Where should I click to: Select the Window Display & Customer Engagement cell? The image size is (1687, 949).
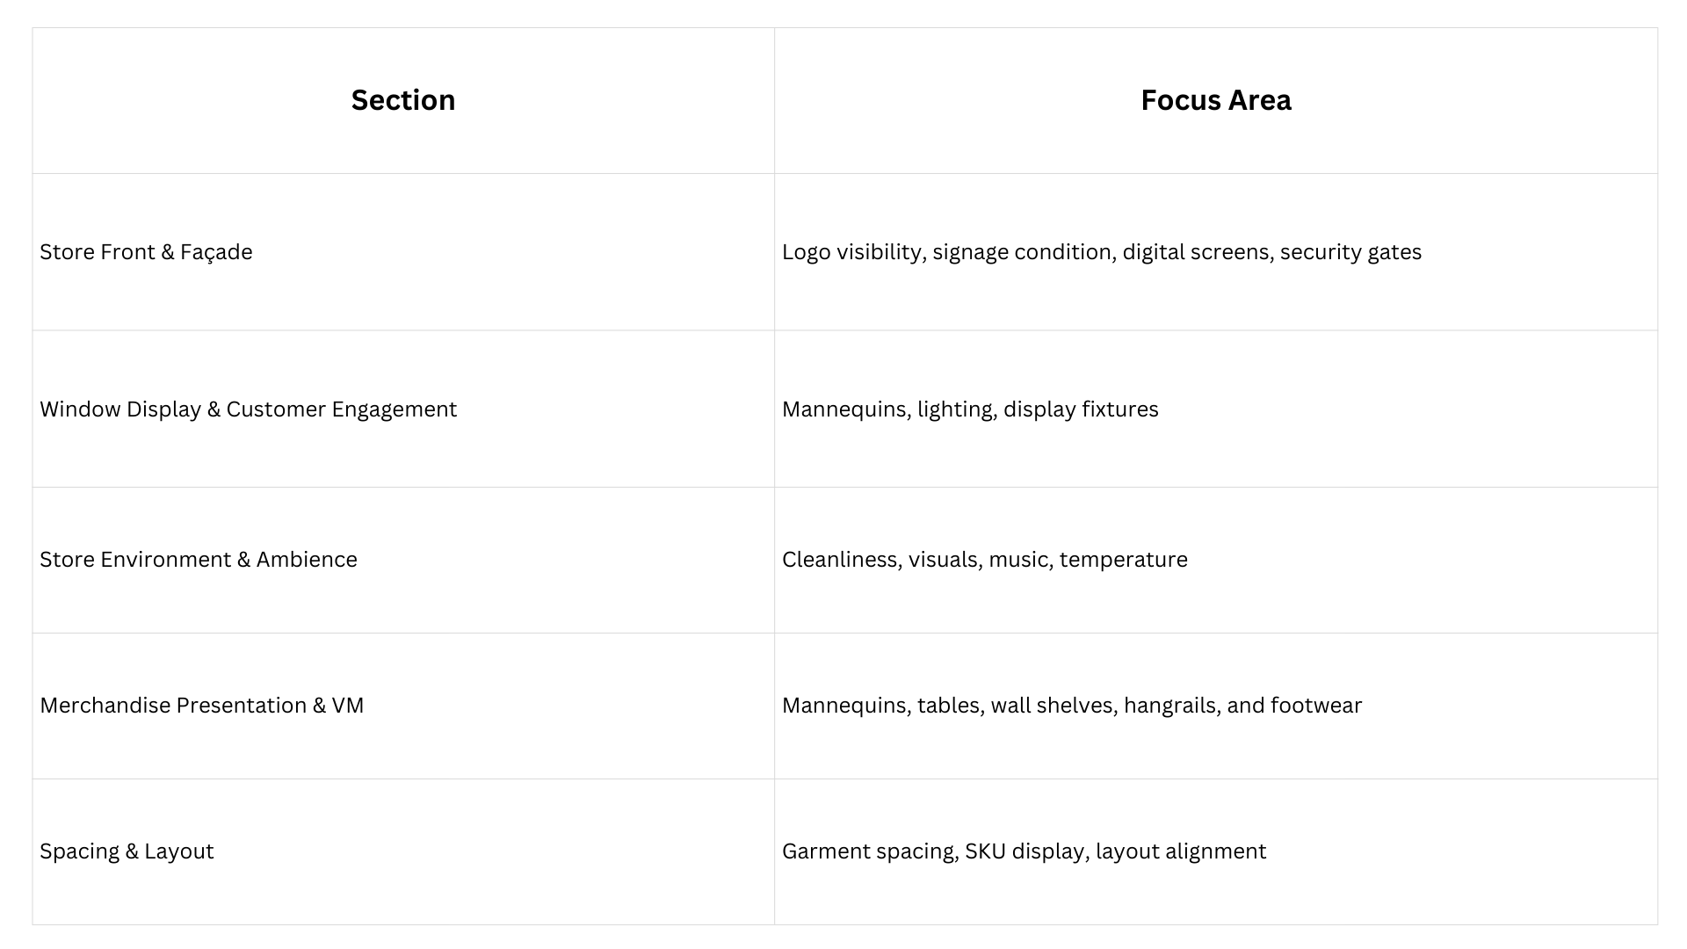(248, 409)
